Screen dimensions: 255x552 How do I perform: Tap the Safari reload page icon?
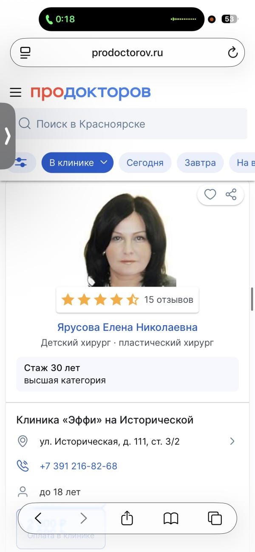click(232, 53)
